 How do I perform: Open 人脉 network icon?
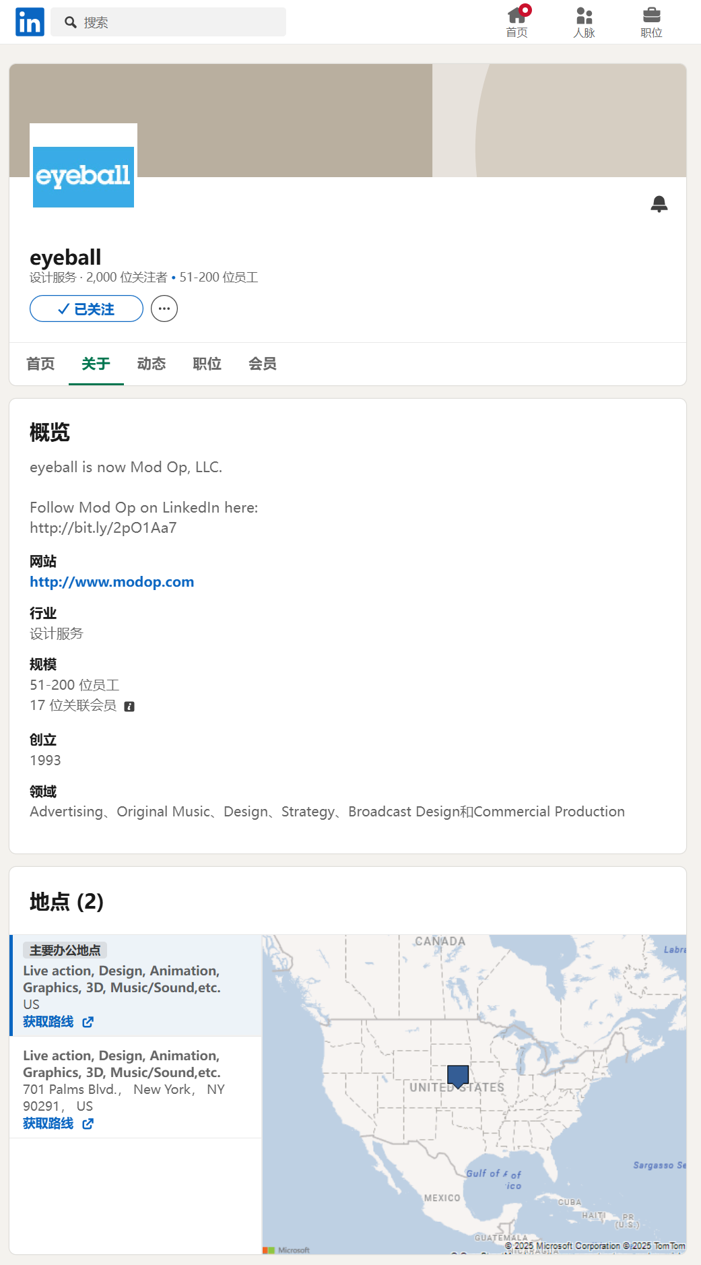click(585, 22)
